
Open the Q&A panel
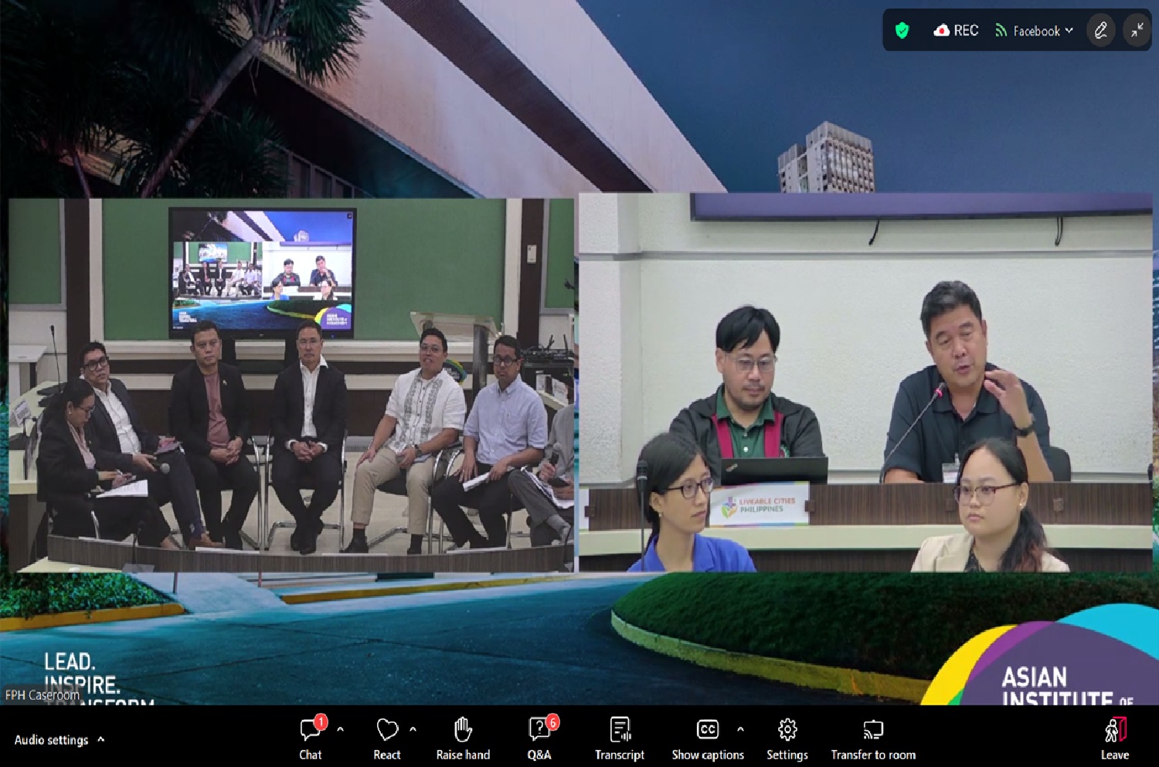tap(540, 738)
